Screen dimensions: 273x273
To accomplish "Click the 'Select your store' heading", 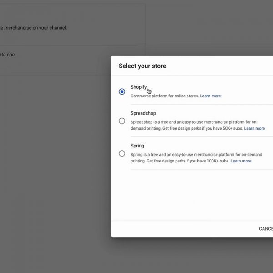I will tap(142, 66).
